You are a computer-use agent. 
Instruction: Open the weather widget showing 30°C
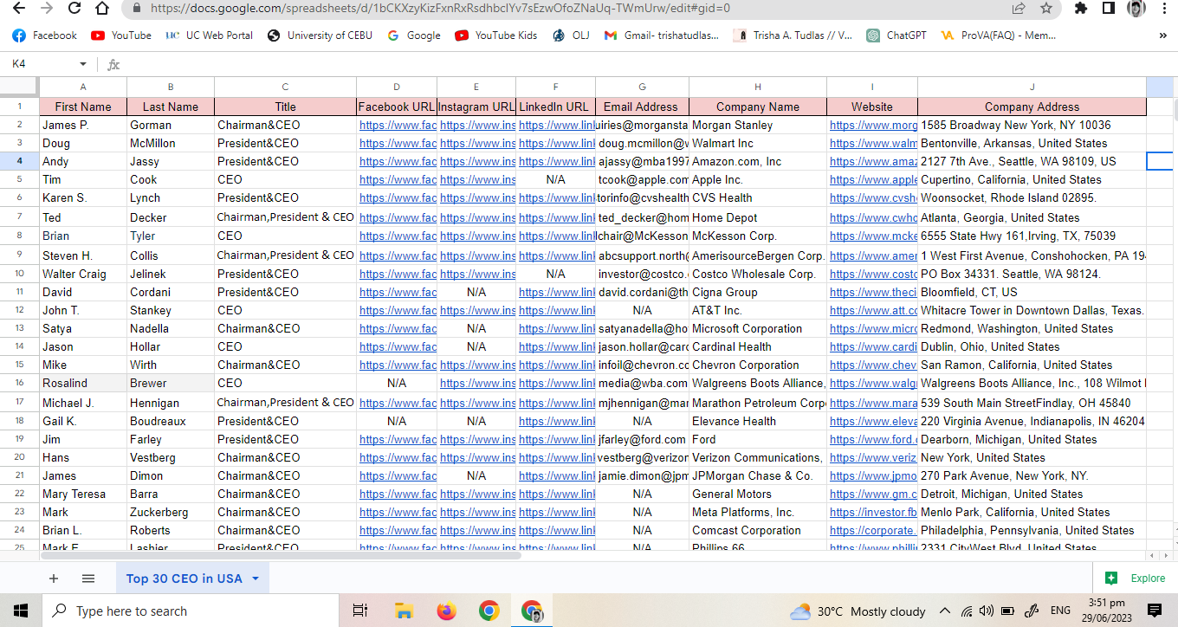[858, 611]
